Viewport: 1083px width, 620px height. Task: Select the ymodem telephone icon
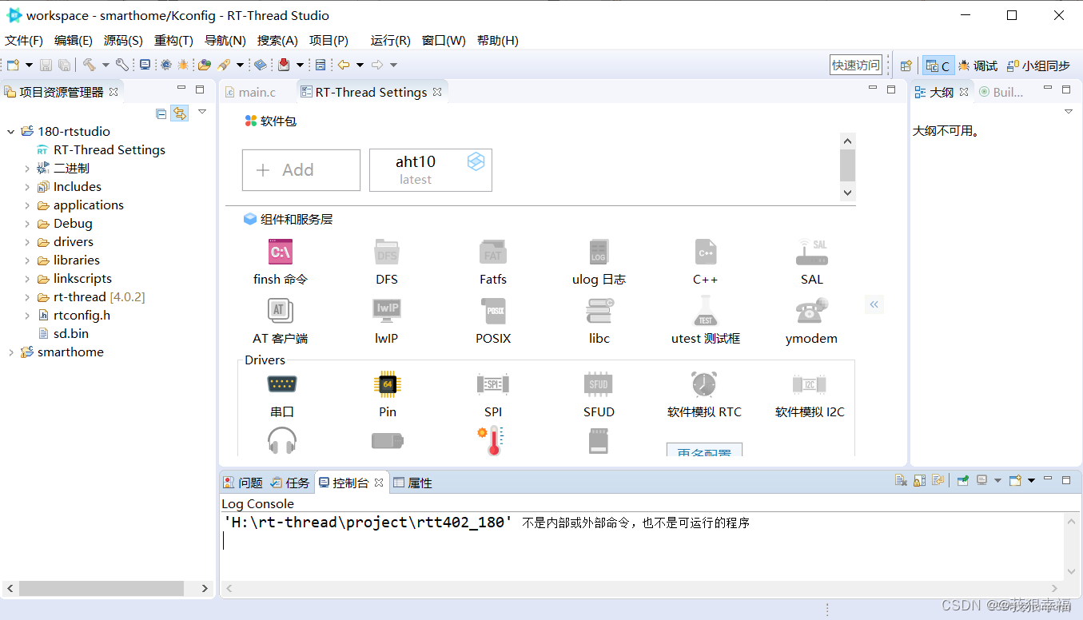point(812,310)
